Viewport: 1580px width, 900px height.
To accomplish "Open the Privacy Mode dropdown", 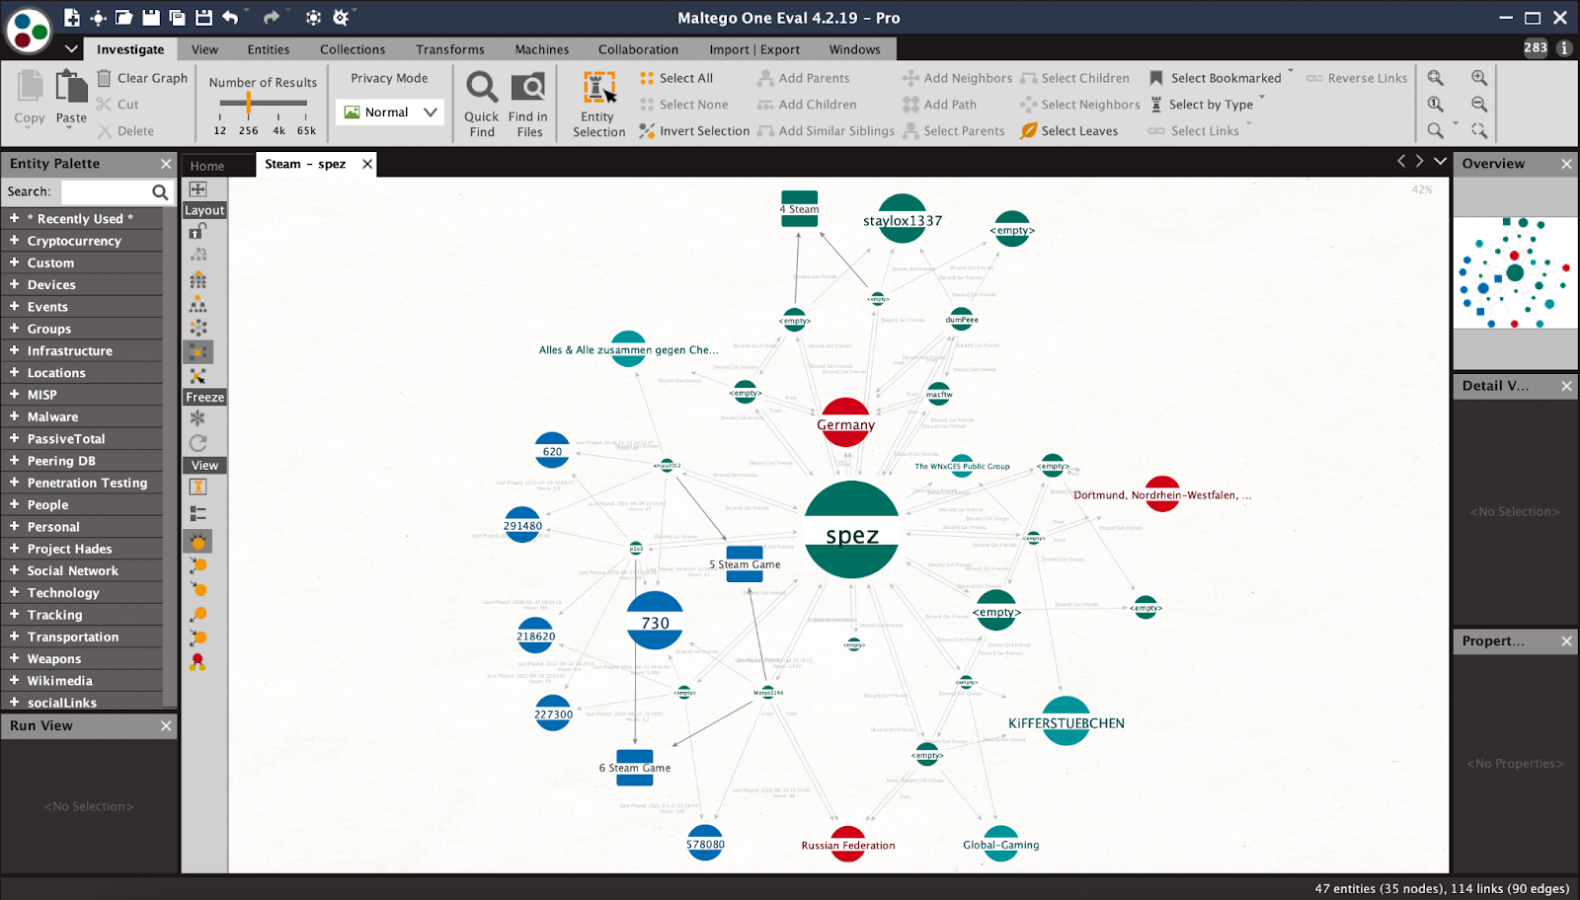I will pyautogui.click(x=429, y=112).
